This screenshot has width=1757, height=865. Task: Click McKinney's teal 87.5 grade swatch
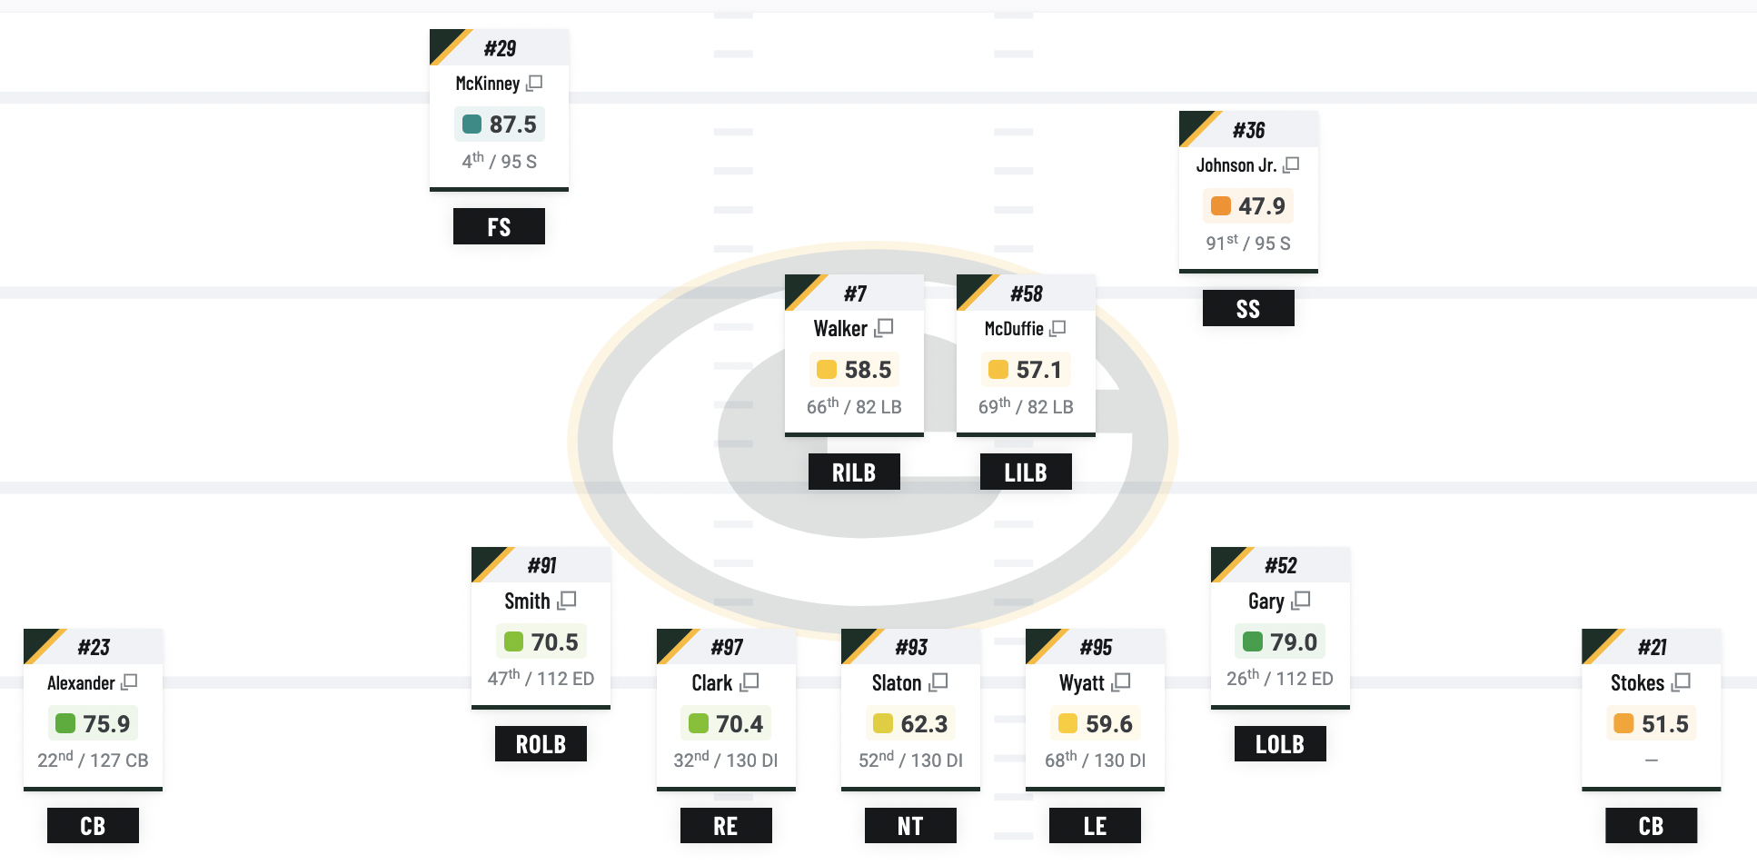pyautogui.click(x=472, y=124)
